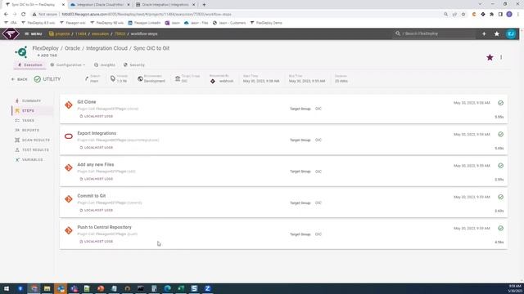Click ADD TAG button
The width and height of the screenshot is (524, 294).
click(47, 56)
